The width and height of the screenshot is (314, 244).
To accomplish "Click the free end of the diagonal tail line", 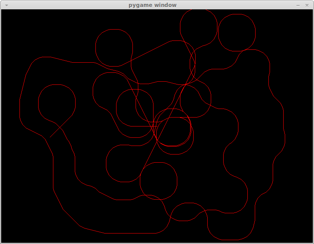I will click(50, 137).
